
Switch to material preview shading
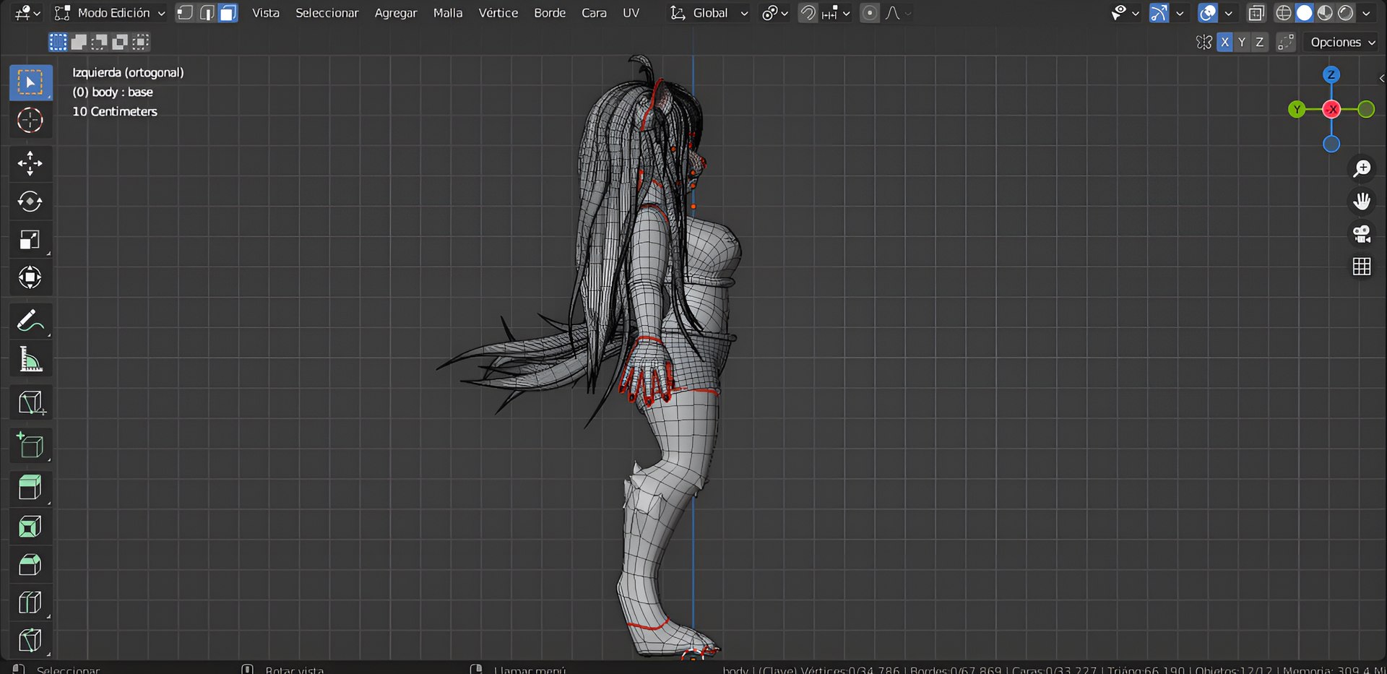pyautogui.click(x=1325, y=13)
